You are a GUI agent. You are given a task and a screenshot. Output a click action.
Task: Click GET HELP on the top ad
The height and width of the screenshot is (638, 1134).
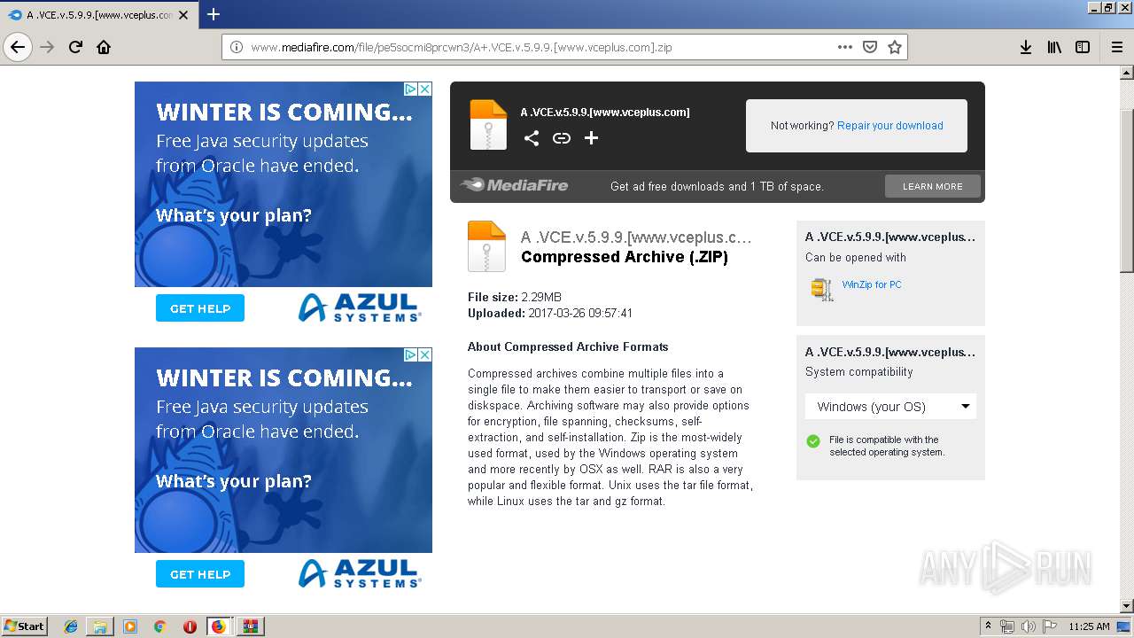tap(200, 308)
